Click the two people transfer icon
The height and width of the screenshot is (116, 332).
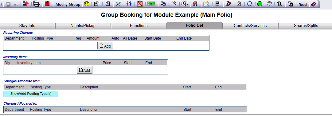129,4
